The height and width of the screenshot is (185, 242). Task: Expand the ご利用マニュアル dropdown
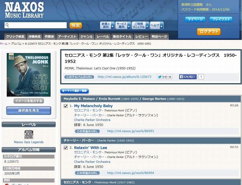pyautogui.click(x=140, y=25)
